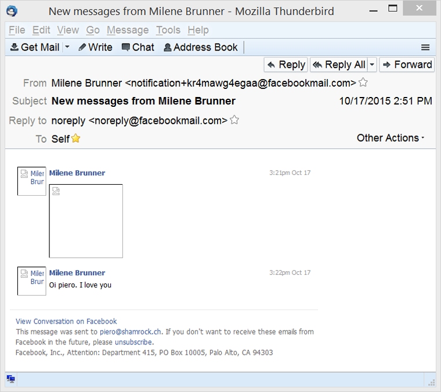Click the online status icon in status bar

pyautogui.click(x=10, y=379)
